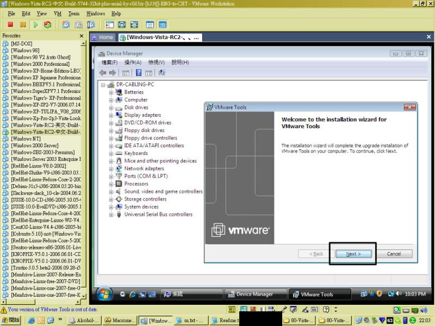
Task: Select [Windows 2000 Professional] in Favorites
Action: [40, 64]
